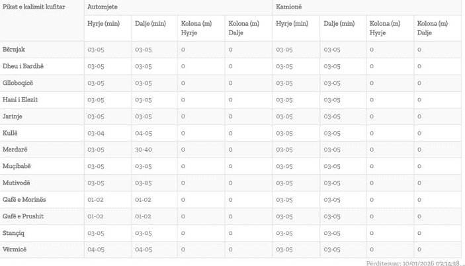Viewport: 465px width, 266px height.
Task: Click the Qafë e Prushit crossing name
Action: coord(23,216)
